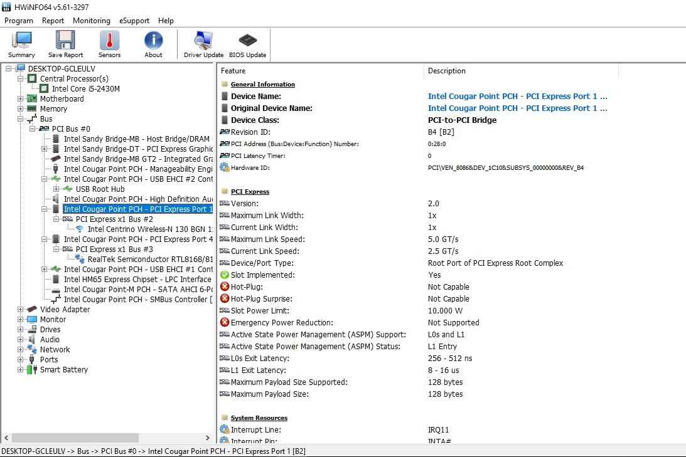The width and height of the screenshot is (686, 457).
Task: Expand the Memory tree node
Action: [20, 109]
